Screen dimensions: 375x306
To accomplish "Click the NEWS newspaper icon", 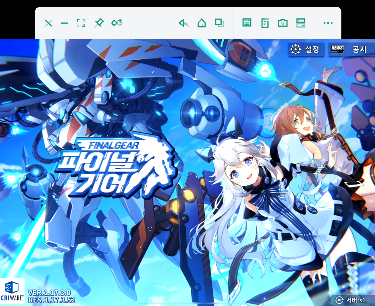I will pyautogui.click(x=337, y=49).
